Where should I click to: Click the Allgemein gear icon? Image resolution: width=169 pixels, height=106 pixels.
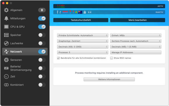click(6, 10)
